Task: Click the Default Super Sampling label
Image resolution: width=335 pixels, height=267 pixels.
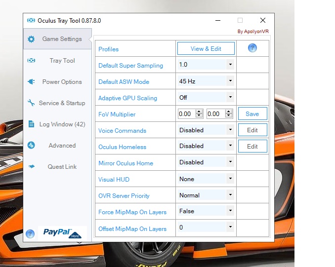Action: point(131,66)
